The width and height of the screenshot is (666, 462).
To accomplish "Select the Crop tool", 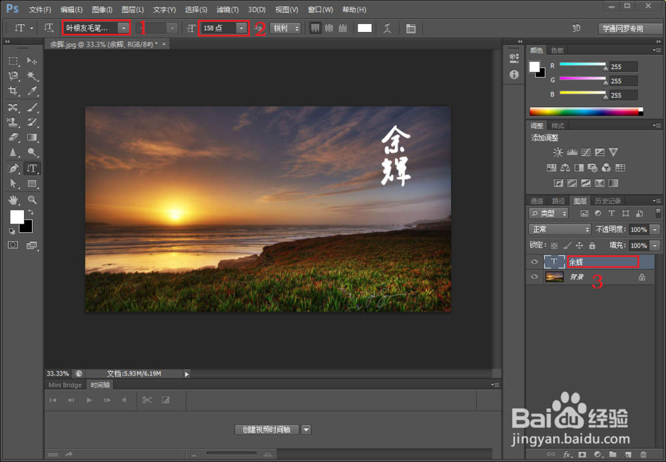I will click(13, 91).
